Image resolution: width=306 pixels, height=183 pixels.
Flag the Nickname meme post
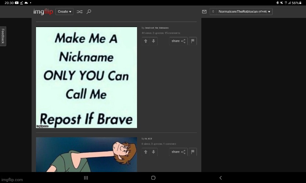coord(193,41)
